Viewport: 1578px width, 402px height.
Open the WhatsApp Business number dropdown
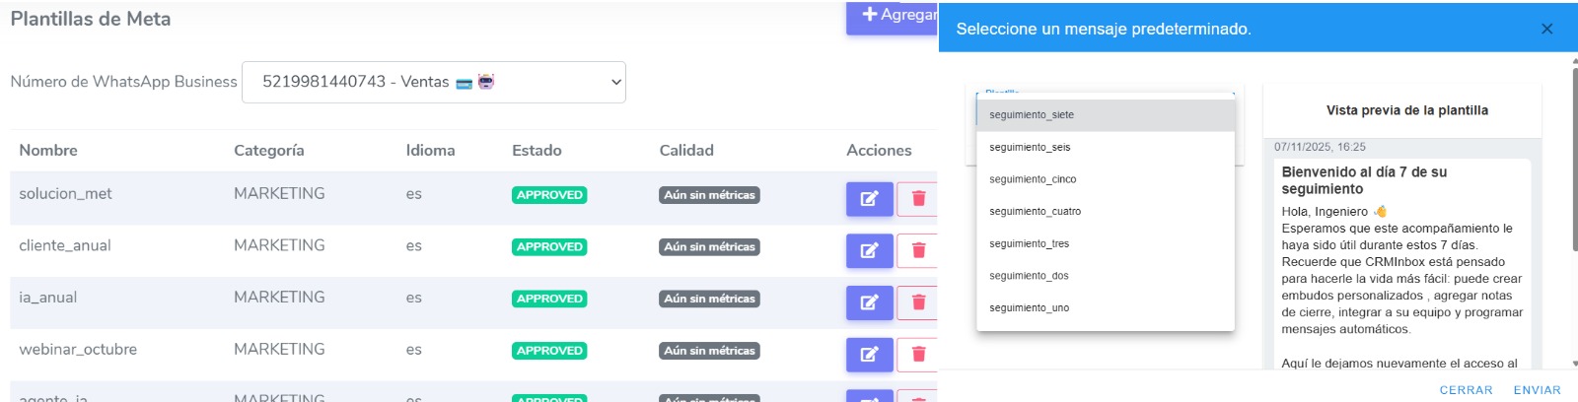[434, 82]
